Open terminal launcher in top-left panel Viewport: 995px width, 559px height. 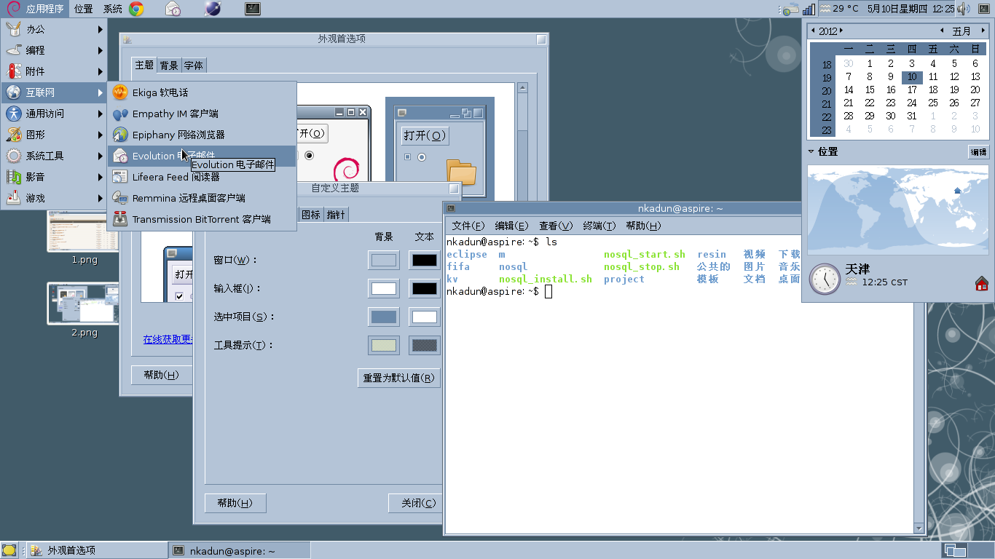tap(253, 9)
